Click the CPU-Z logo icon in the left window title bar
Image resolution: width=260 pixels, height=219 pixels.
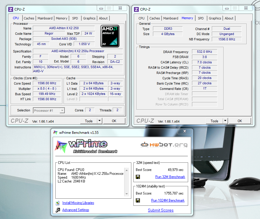[x=11, y=9]
